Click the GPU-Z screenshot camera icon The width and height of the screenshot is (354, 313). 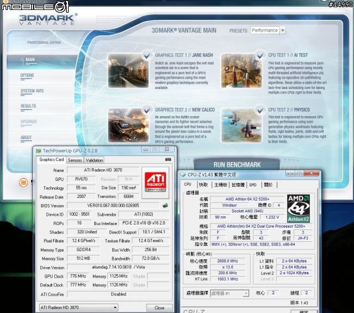coord(168,160)
